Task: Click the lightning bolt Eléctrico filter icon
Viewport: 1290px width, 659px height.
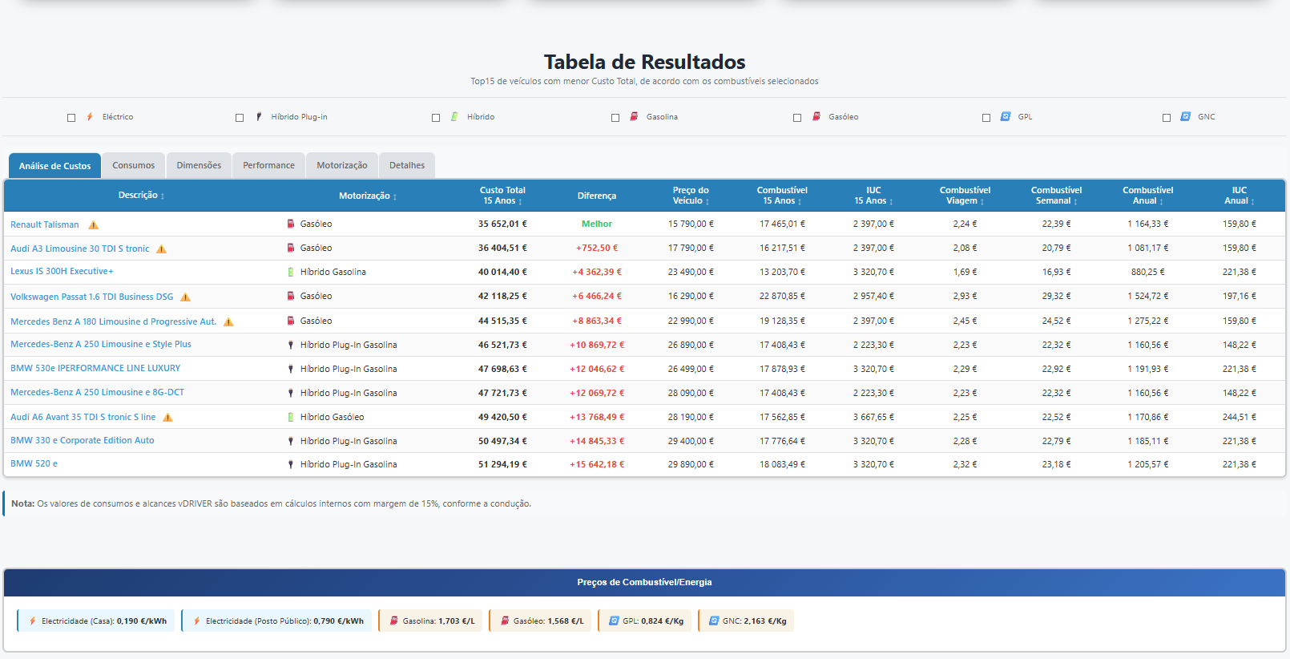Action: click(x=90, y=117)
